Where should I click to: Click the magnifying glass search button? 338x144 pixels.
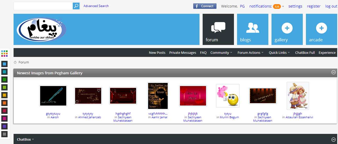(x=76, y=6)
